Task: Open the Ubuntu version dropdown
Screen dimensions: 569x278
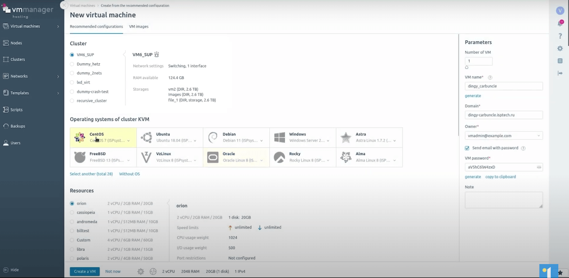Action: 195,141
